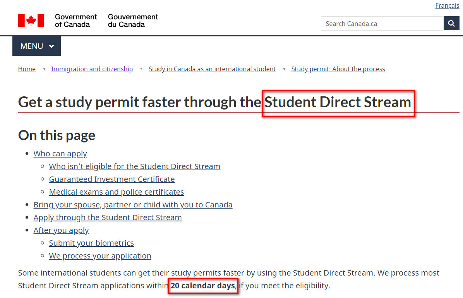Click the search magnifier button
This screenshot has width=463, height=298.
(x=451, y=23)
